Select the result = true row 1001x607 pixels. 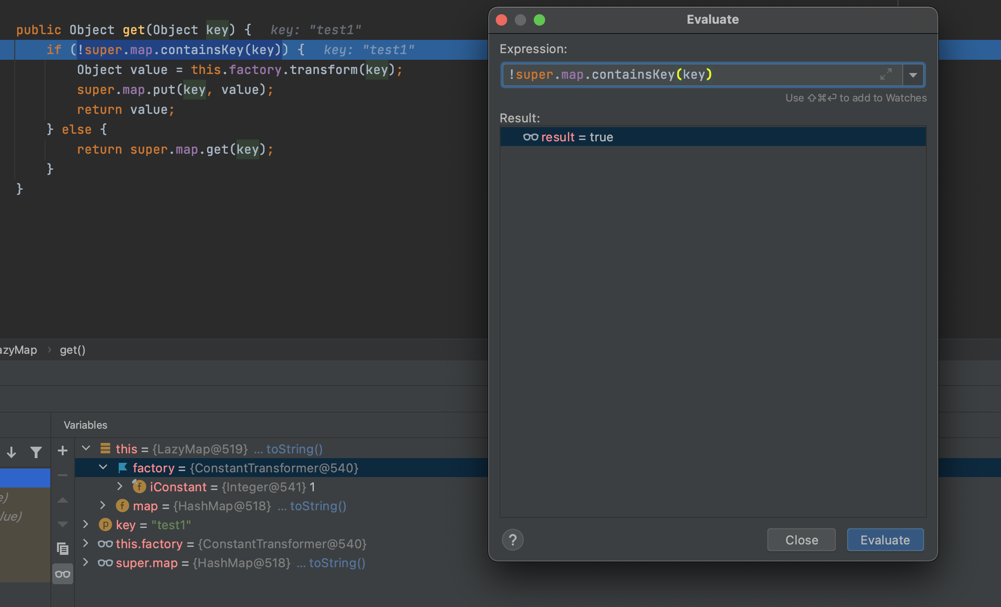(713, 137)
